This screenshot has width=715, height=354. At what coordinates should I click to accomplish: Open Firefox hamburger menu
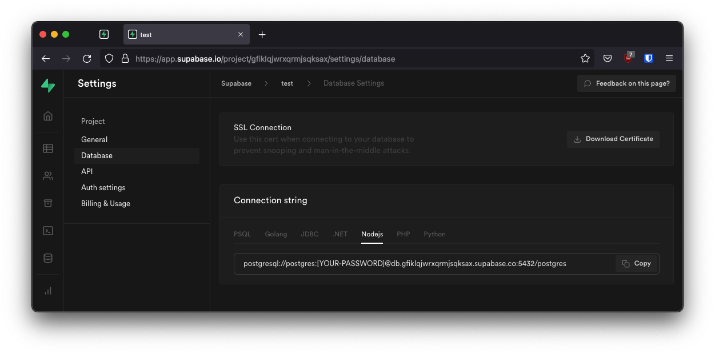[669, 59]
